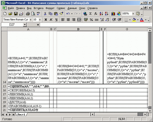Open the Вид menu

click(x=29, y=8)
